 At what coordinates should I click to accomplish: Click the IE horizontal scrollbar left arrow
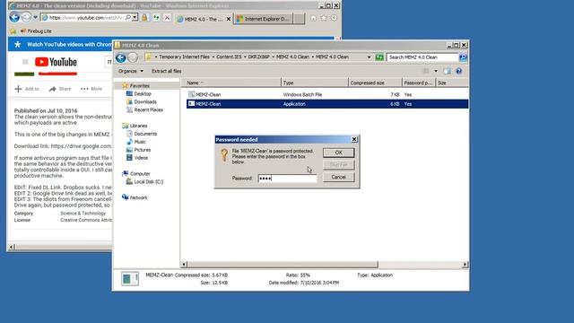(x=12, y=247)
